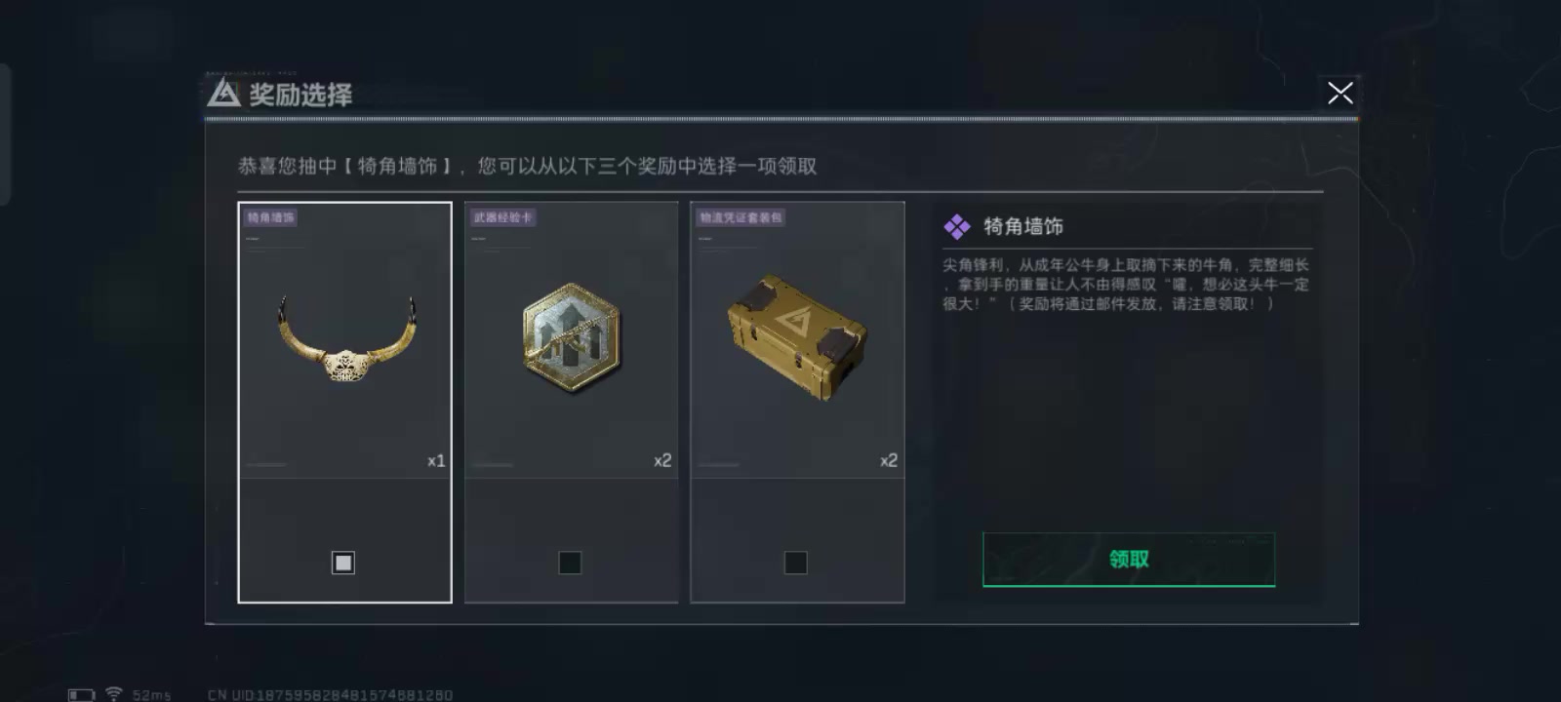Close the 奖励选择 reward dialog

tap(1341, 93)
